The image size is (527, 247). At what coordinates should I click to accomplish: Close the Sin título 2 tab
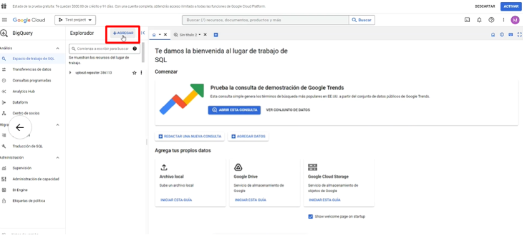pos(205,35)
